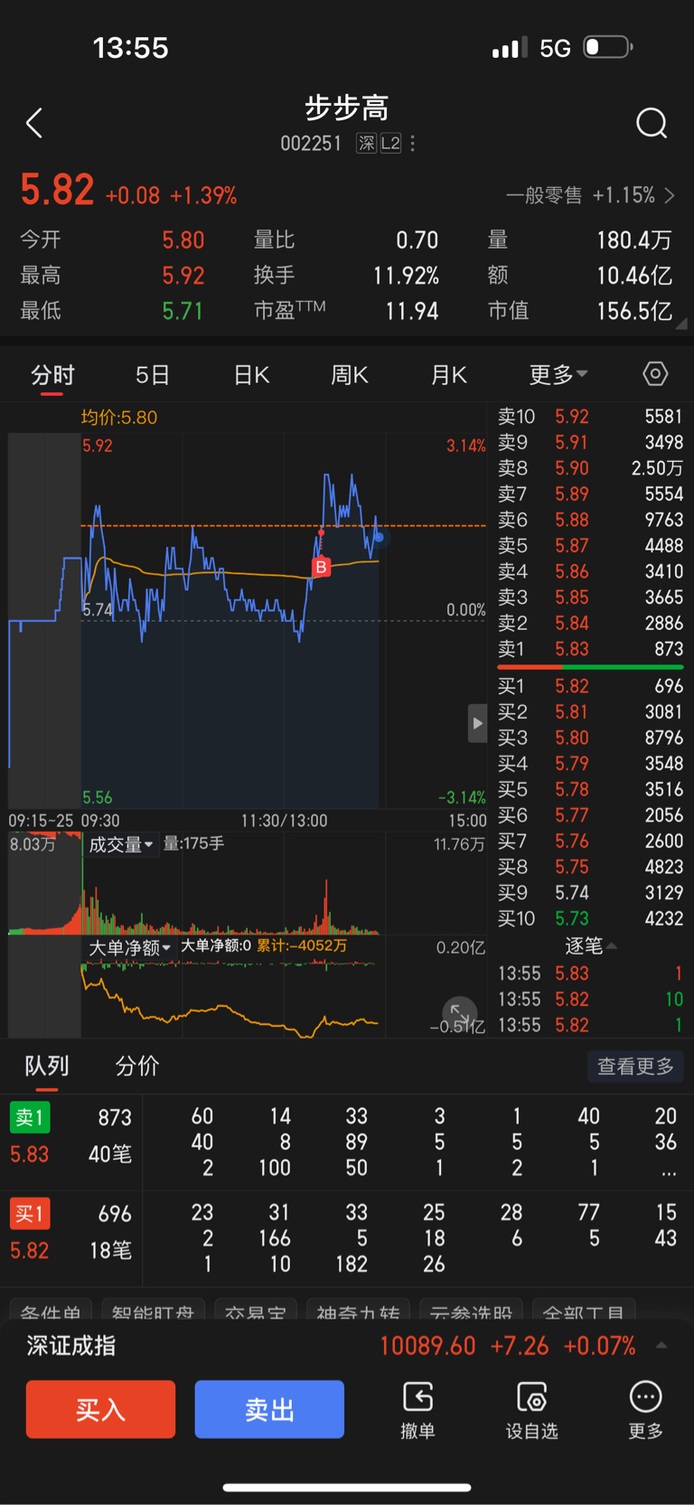Viewport: 694px width, 1505px height.
Task: Tap the 最低 value 5.71
Action: (x=183, y=311)
